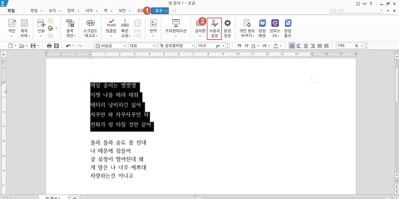399x199 pixels.
Task: Toggle justified alignment button
Action: (292, 46)
